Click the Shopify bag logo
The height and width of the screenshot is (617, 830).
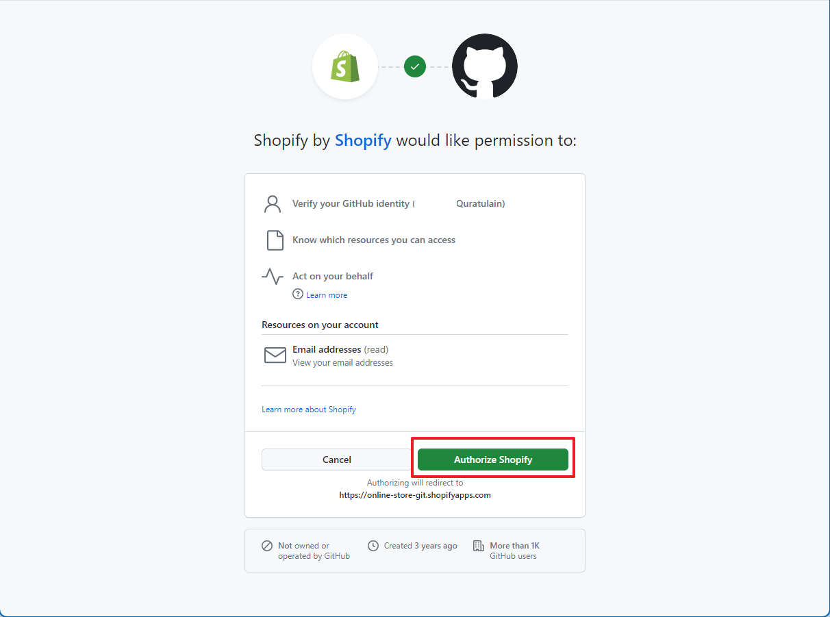[x=345, y=66]
